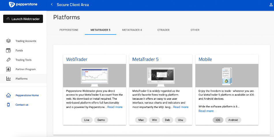274x137 pixels.
Task: Read more about Mobile
Action: [206, 111]
